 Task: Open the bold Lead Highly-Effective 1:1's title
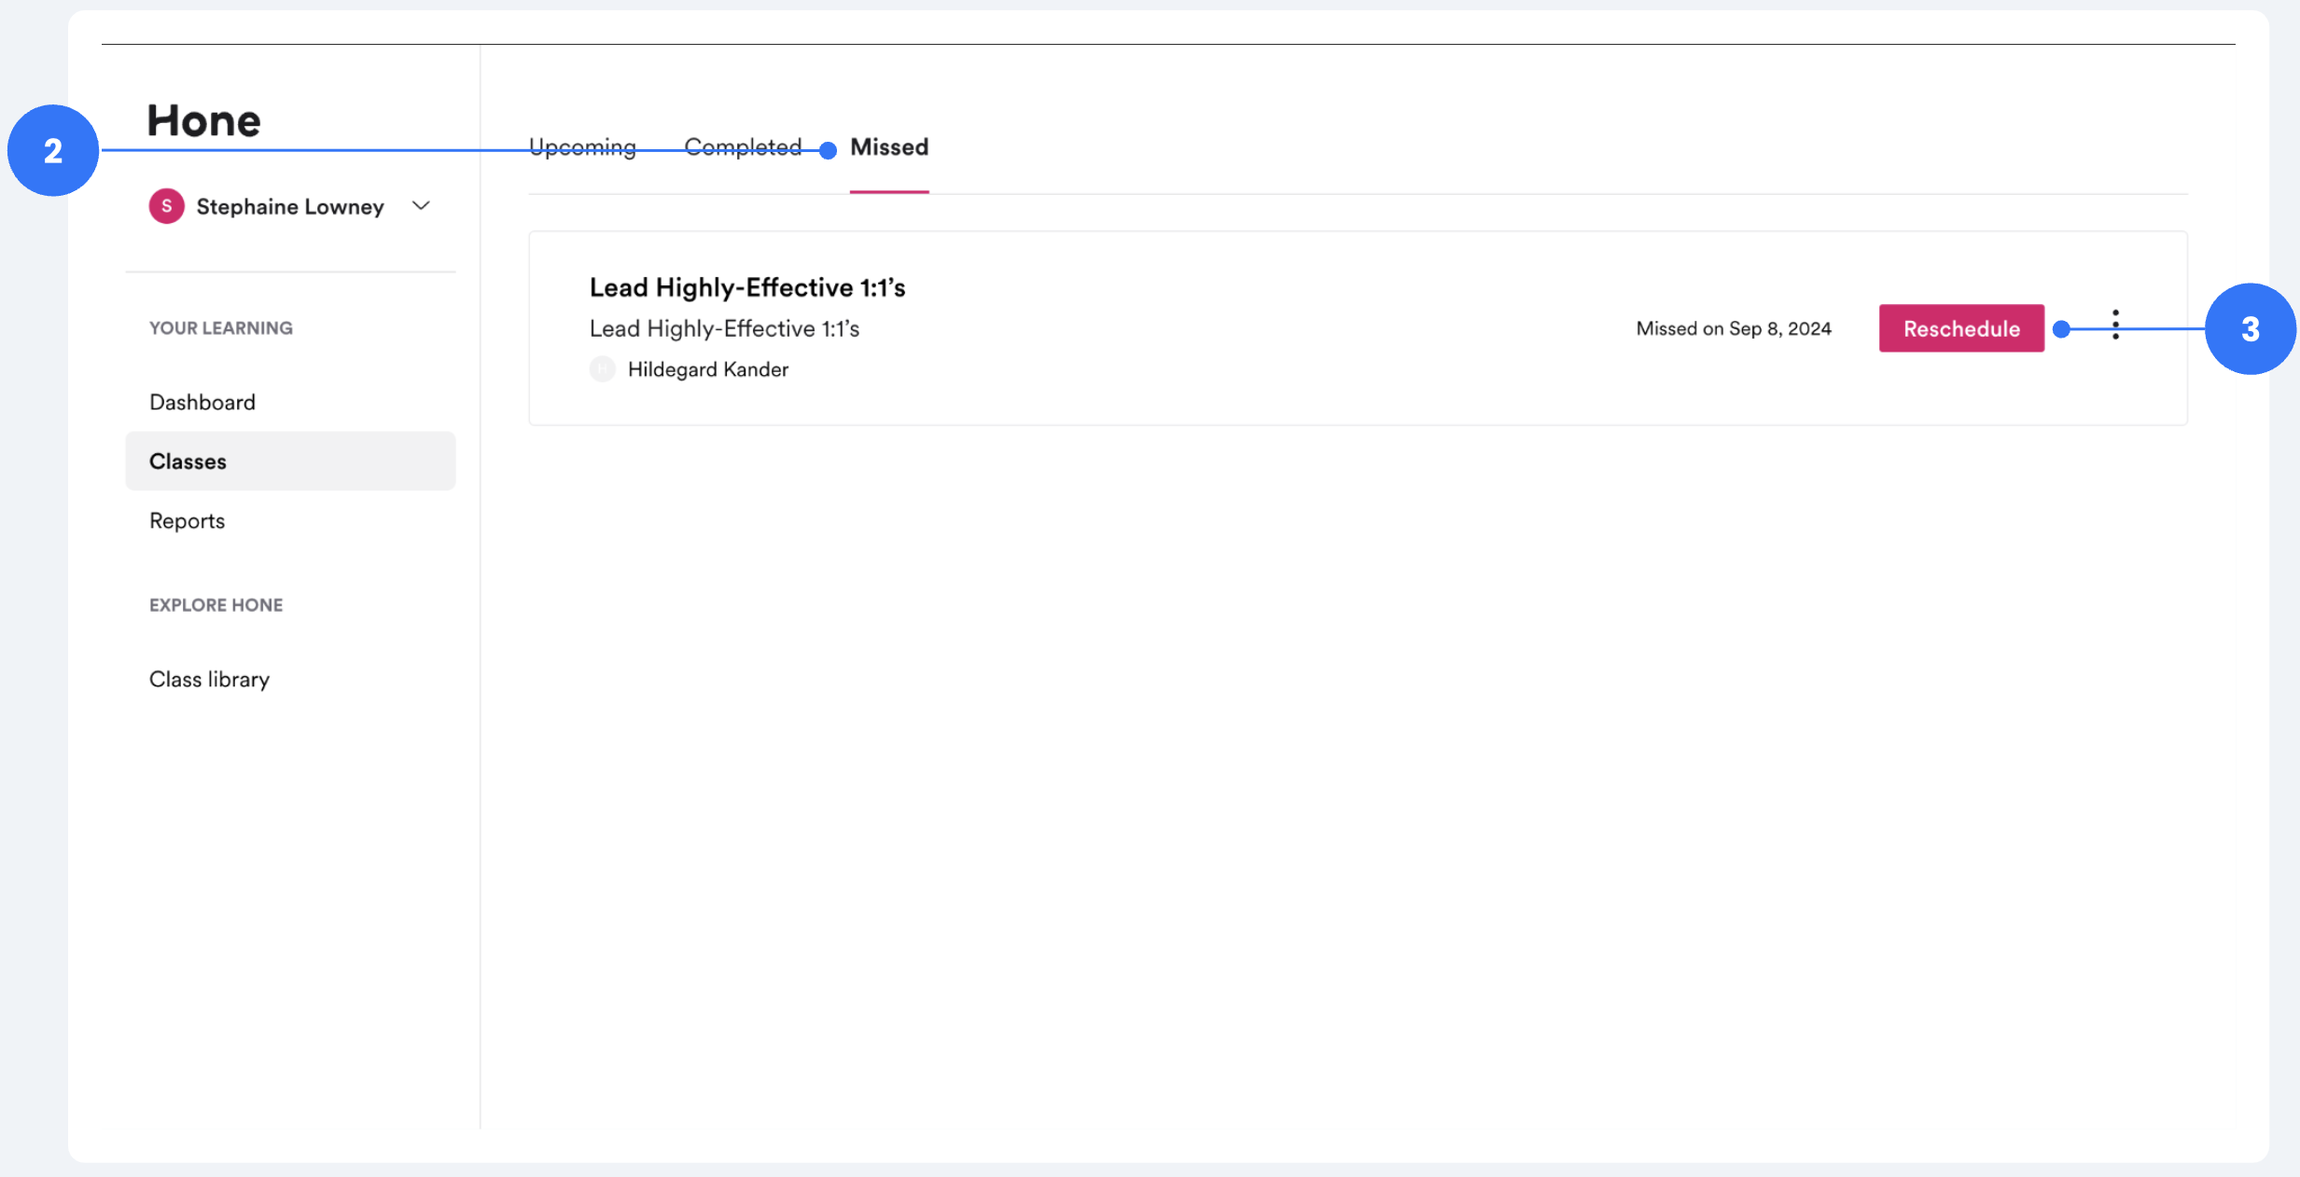747,287
